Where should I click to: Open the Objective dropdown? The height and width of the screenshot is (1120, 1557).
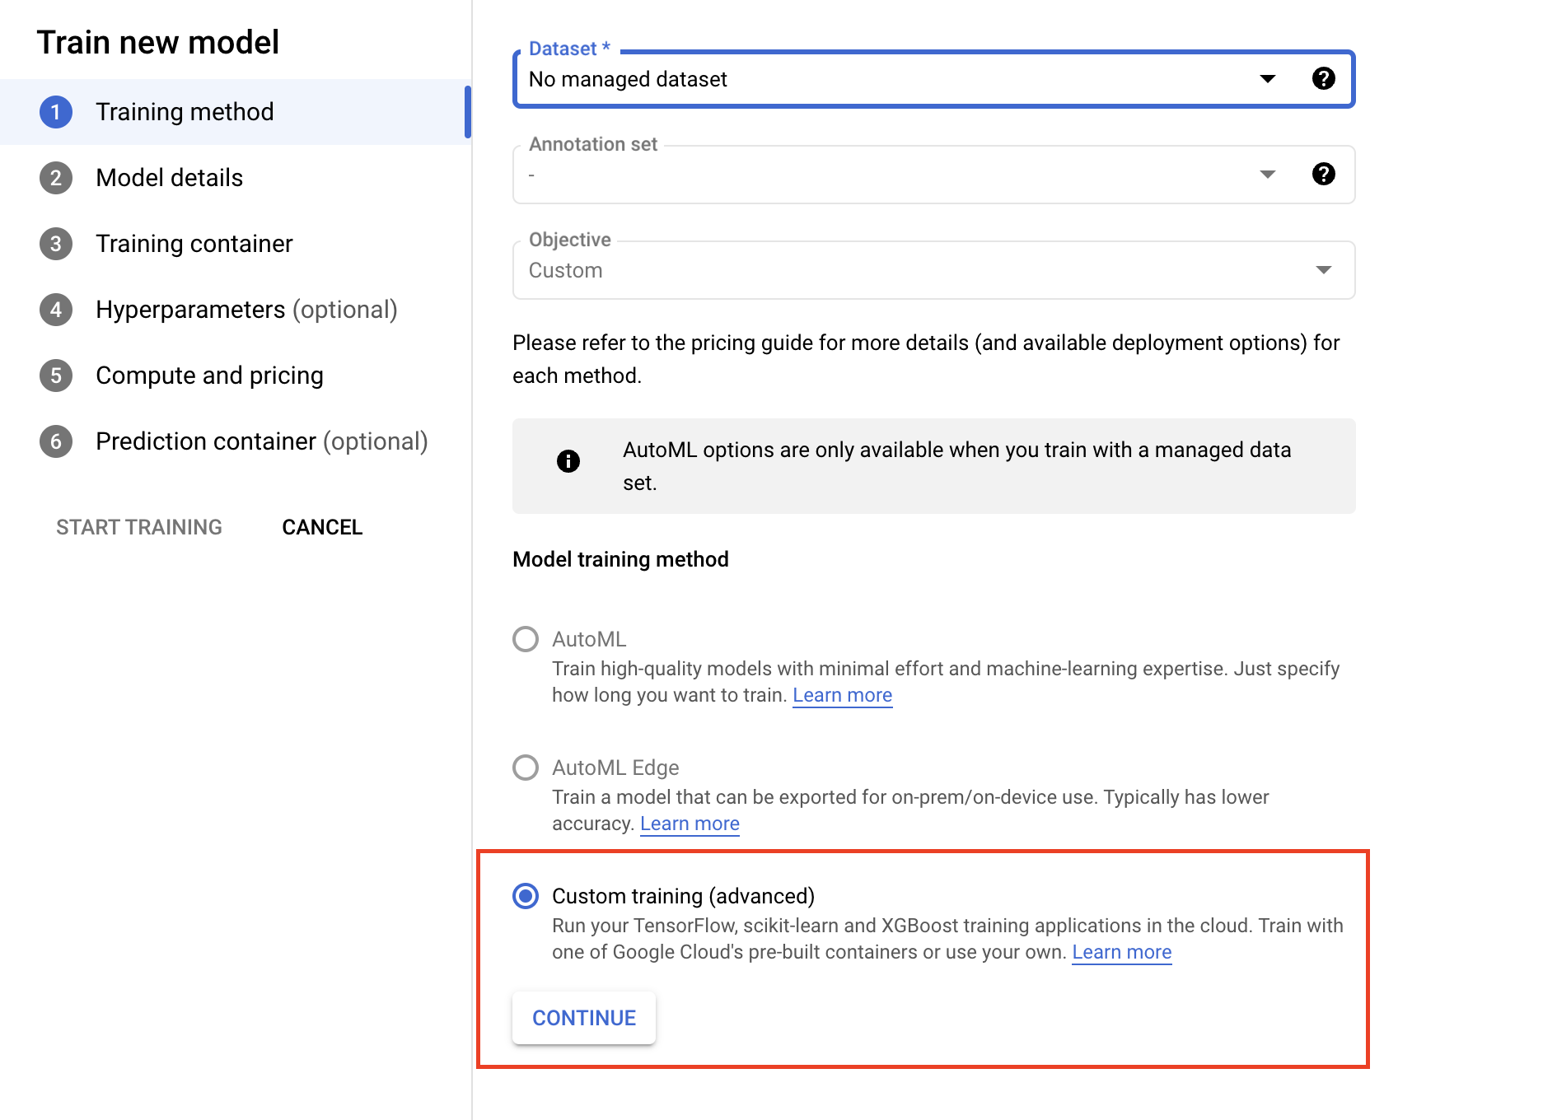pos(1322,269)
